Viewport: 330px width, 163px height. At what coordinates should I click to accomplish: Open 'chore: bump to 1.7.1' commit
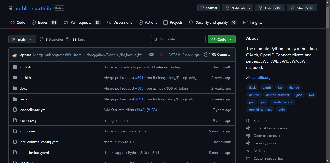[120, 142]
